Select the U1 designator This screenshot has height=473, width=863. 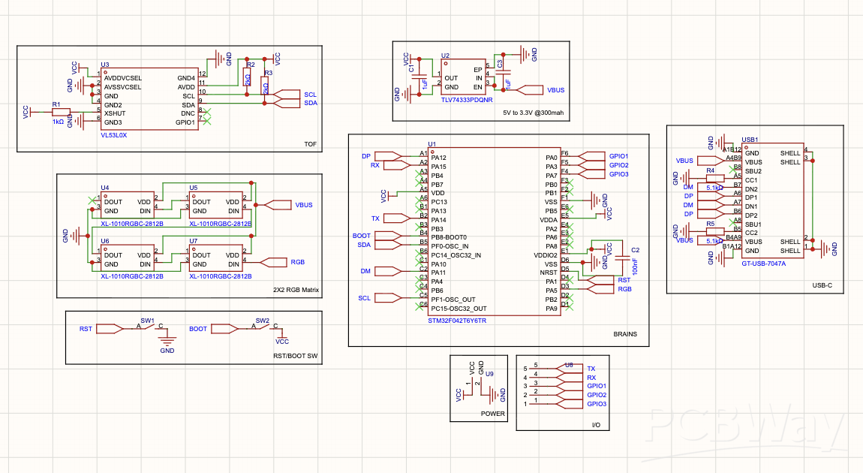coord(432,144)
